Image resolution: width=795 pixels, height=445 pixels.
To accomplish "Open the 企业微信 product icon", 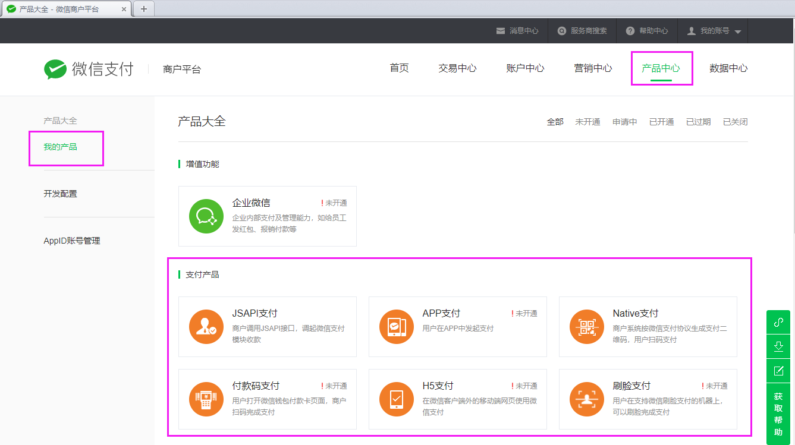I will (x=206, y=216).
